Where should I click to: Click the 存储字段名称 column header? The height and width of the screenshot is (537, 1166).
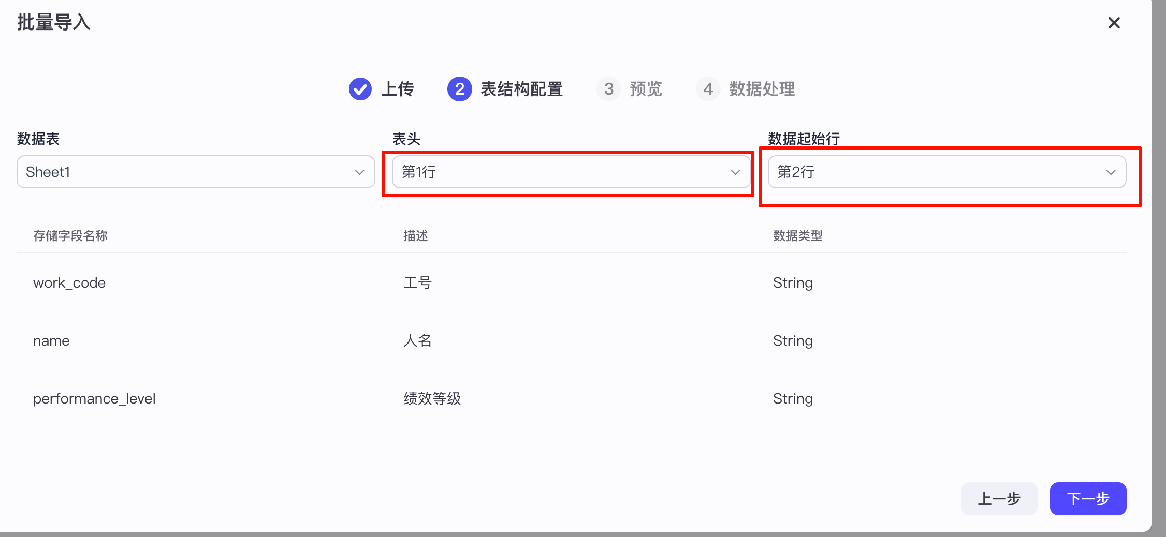pos(70,236)
